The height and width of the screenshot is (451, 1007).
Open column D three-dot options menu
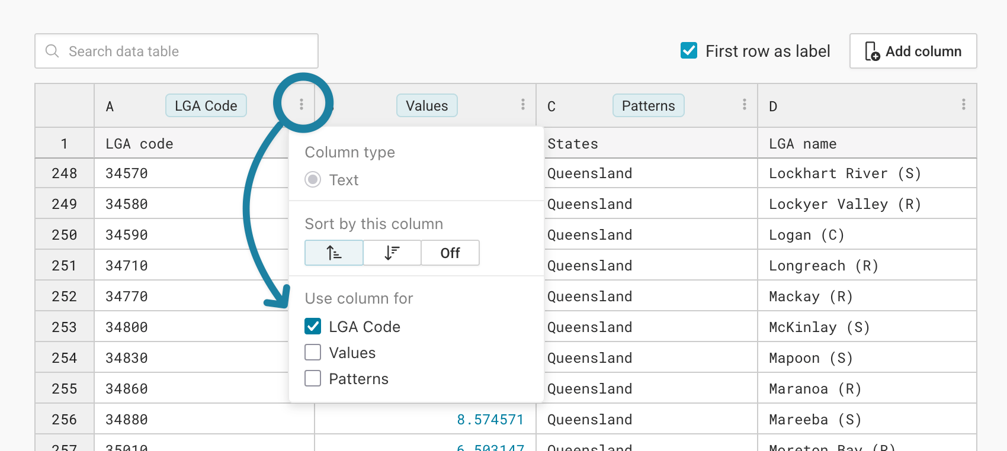pos(964,104)
